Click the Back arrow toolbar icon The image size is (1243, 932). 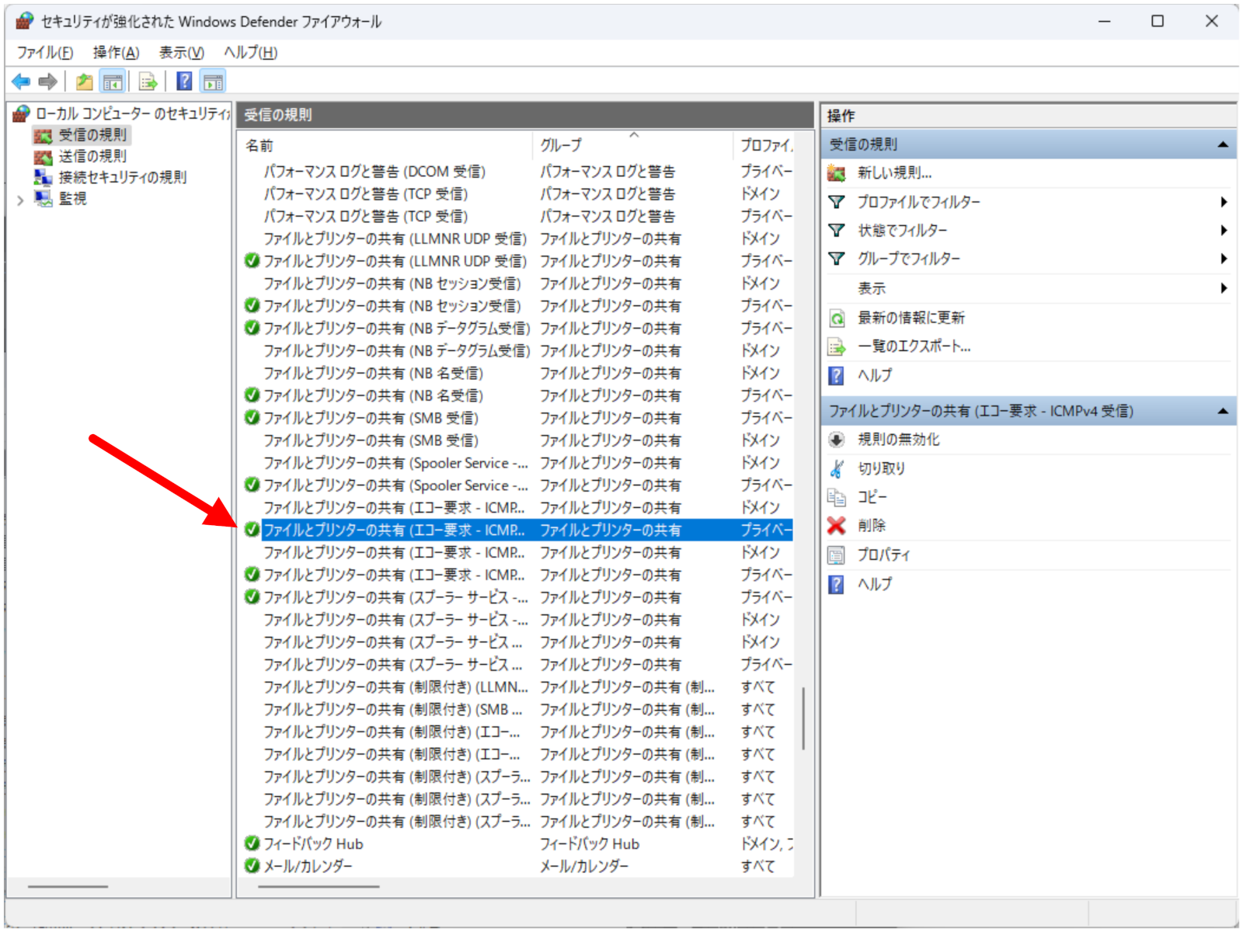[21, 82]
